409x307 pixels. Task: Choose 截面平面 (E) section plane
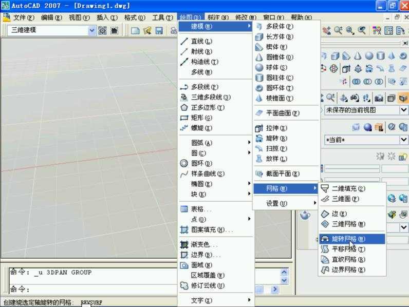coord(286,174)
